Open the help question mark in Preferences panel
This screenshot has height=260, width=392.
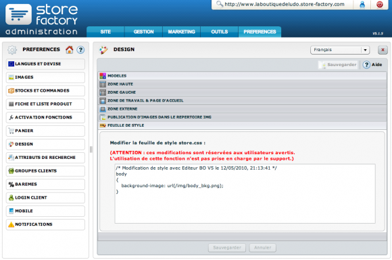click(x=80, y=50)
